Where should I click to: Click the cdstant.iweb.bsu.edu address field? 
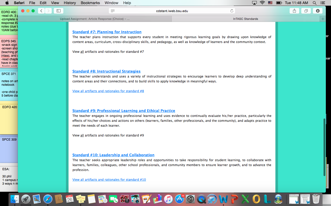(x=172, y=11)
